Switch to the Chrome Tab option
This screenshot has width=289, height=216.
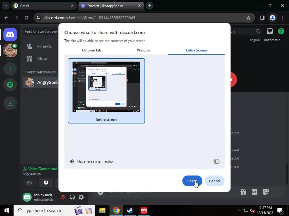[x=92, y=50]
